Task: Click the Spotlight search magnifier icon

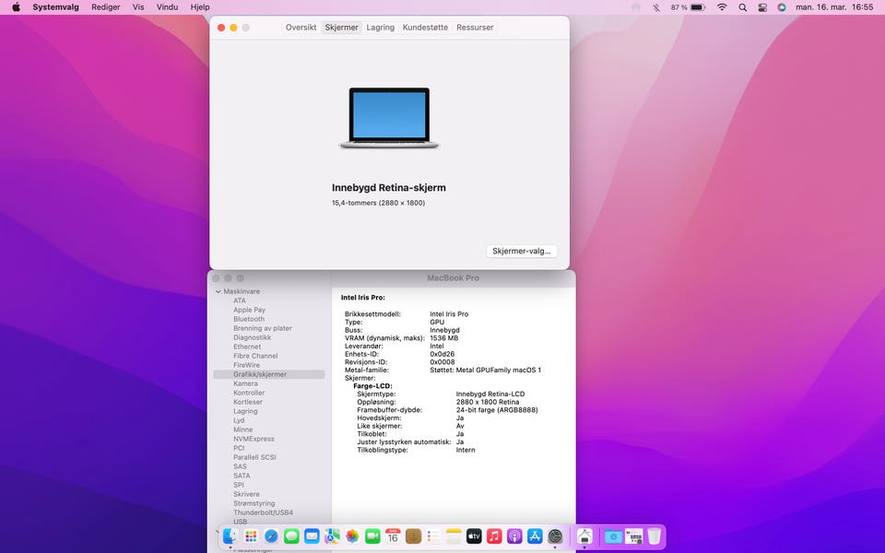Action: pyautogui.click(x=743, y=7)
